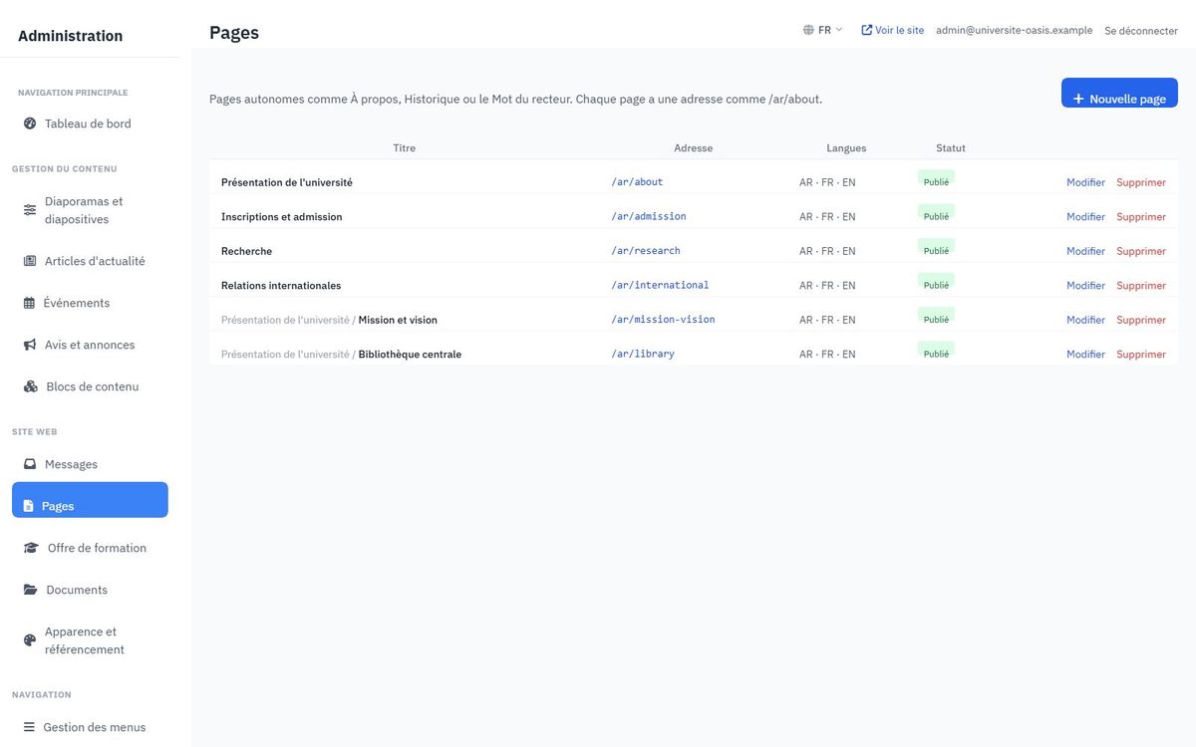
Task: Open the /ar/library address link
Action: (643, 354)
